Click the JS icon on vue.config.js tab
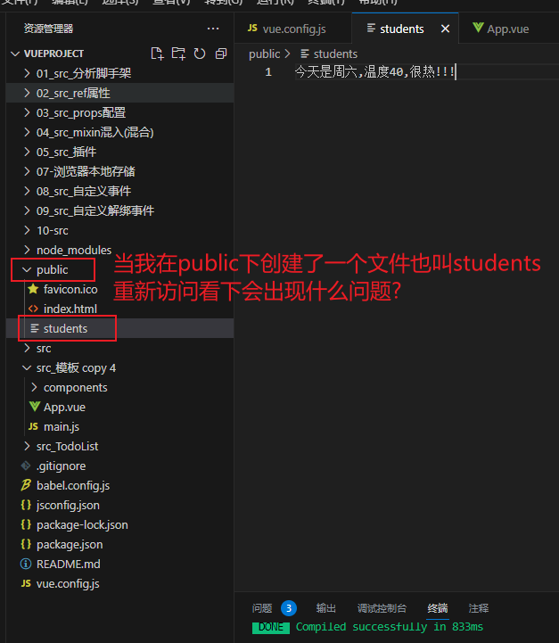Viewport: 559px width, 643px height. (252, 28)
